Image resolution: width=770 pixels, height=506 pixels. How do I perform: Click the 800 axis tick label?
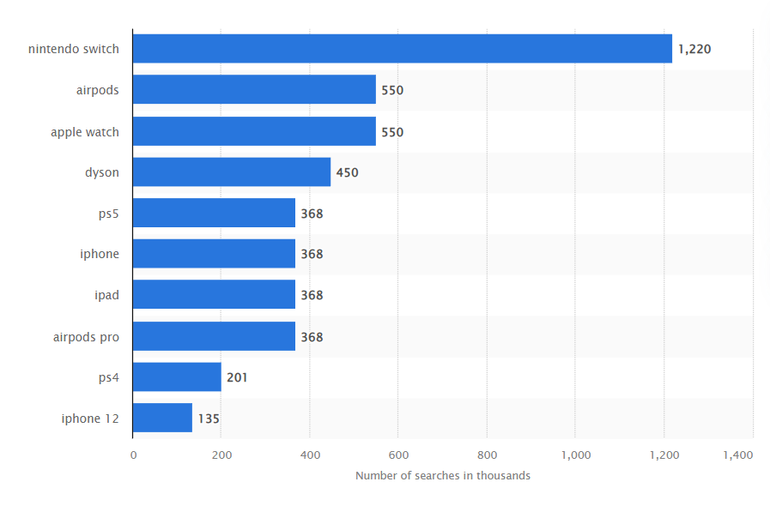click(487, 455)
